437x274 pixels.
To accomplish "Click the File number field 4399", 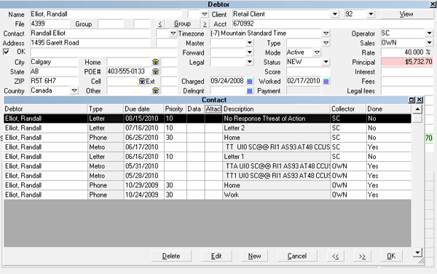I will 50,24.
